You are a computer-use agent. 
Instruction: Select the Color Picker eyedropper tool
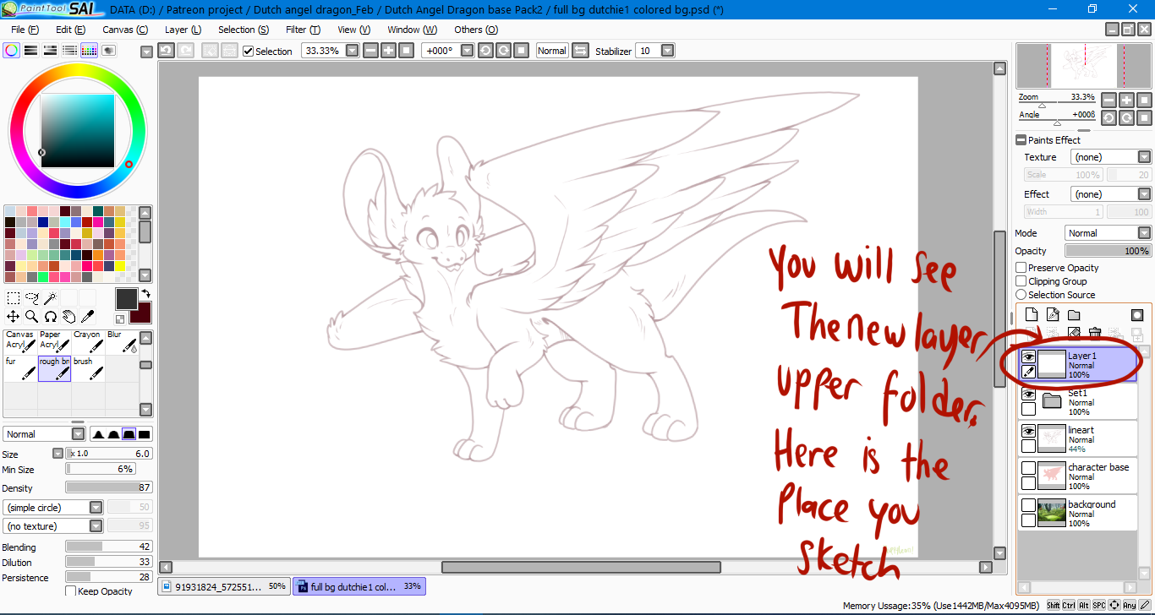tap(88, 317)
